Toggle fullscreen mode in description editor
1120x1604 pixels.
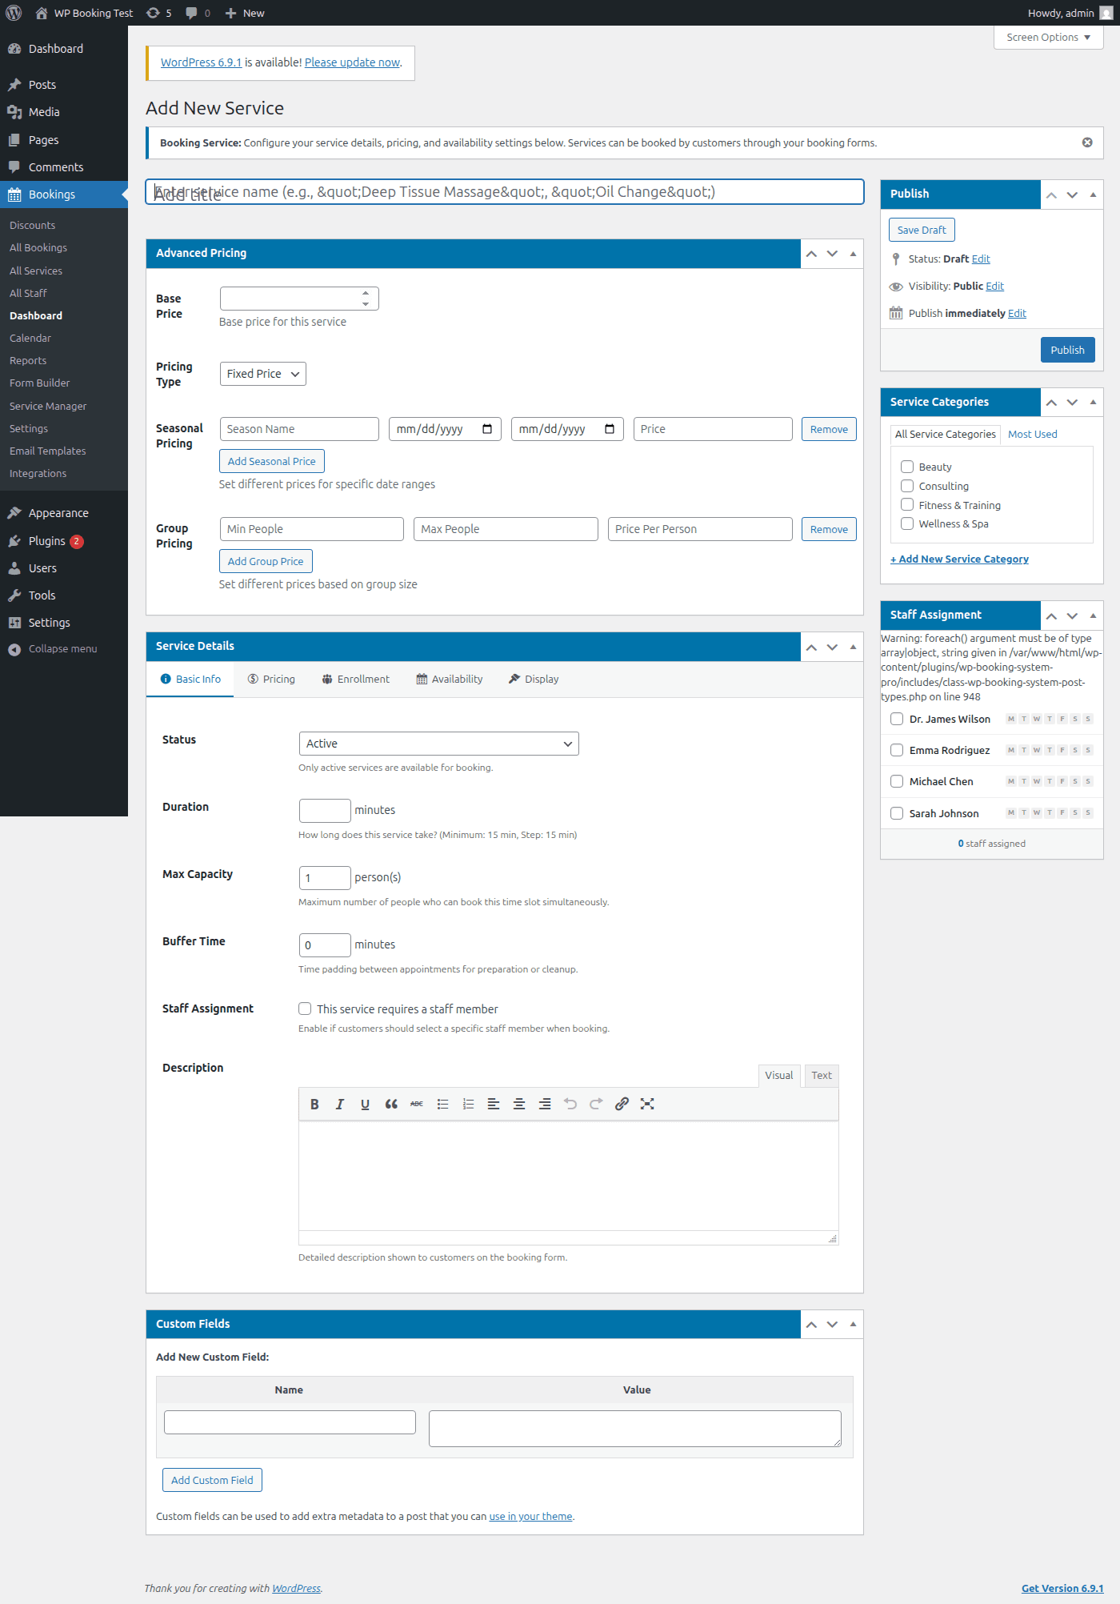tap(647, 1104)
